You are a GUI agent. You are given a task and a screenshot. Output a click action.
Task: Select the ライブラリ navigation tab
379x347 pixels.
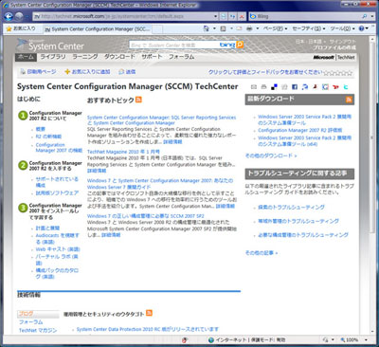tap(53, 57)
